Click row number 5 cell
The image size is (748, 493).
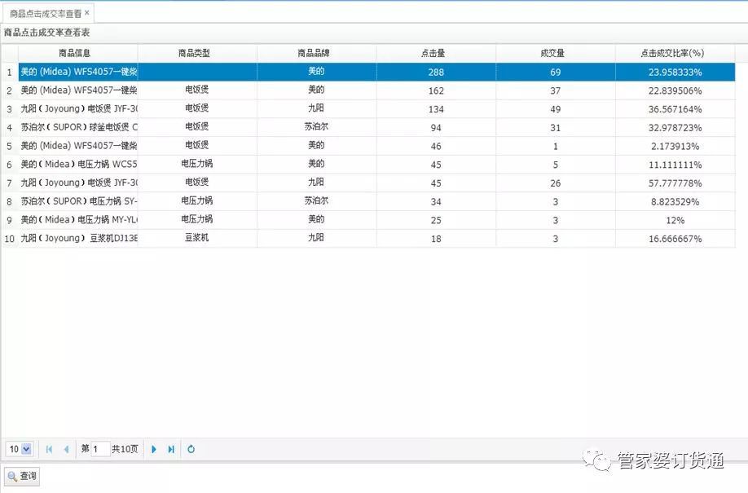(x=10, y=146)
